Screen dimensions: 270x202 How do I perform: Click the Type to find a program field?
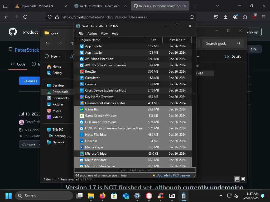click(x=135, y=170)
